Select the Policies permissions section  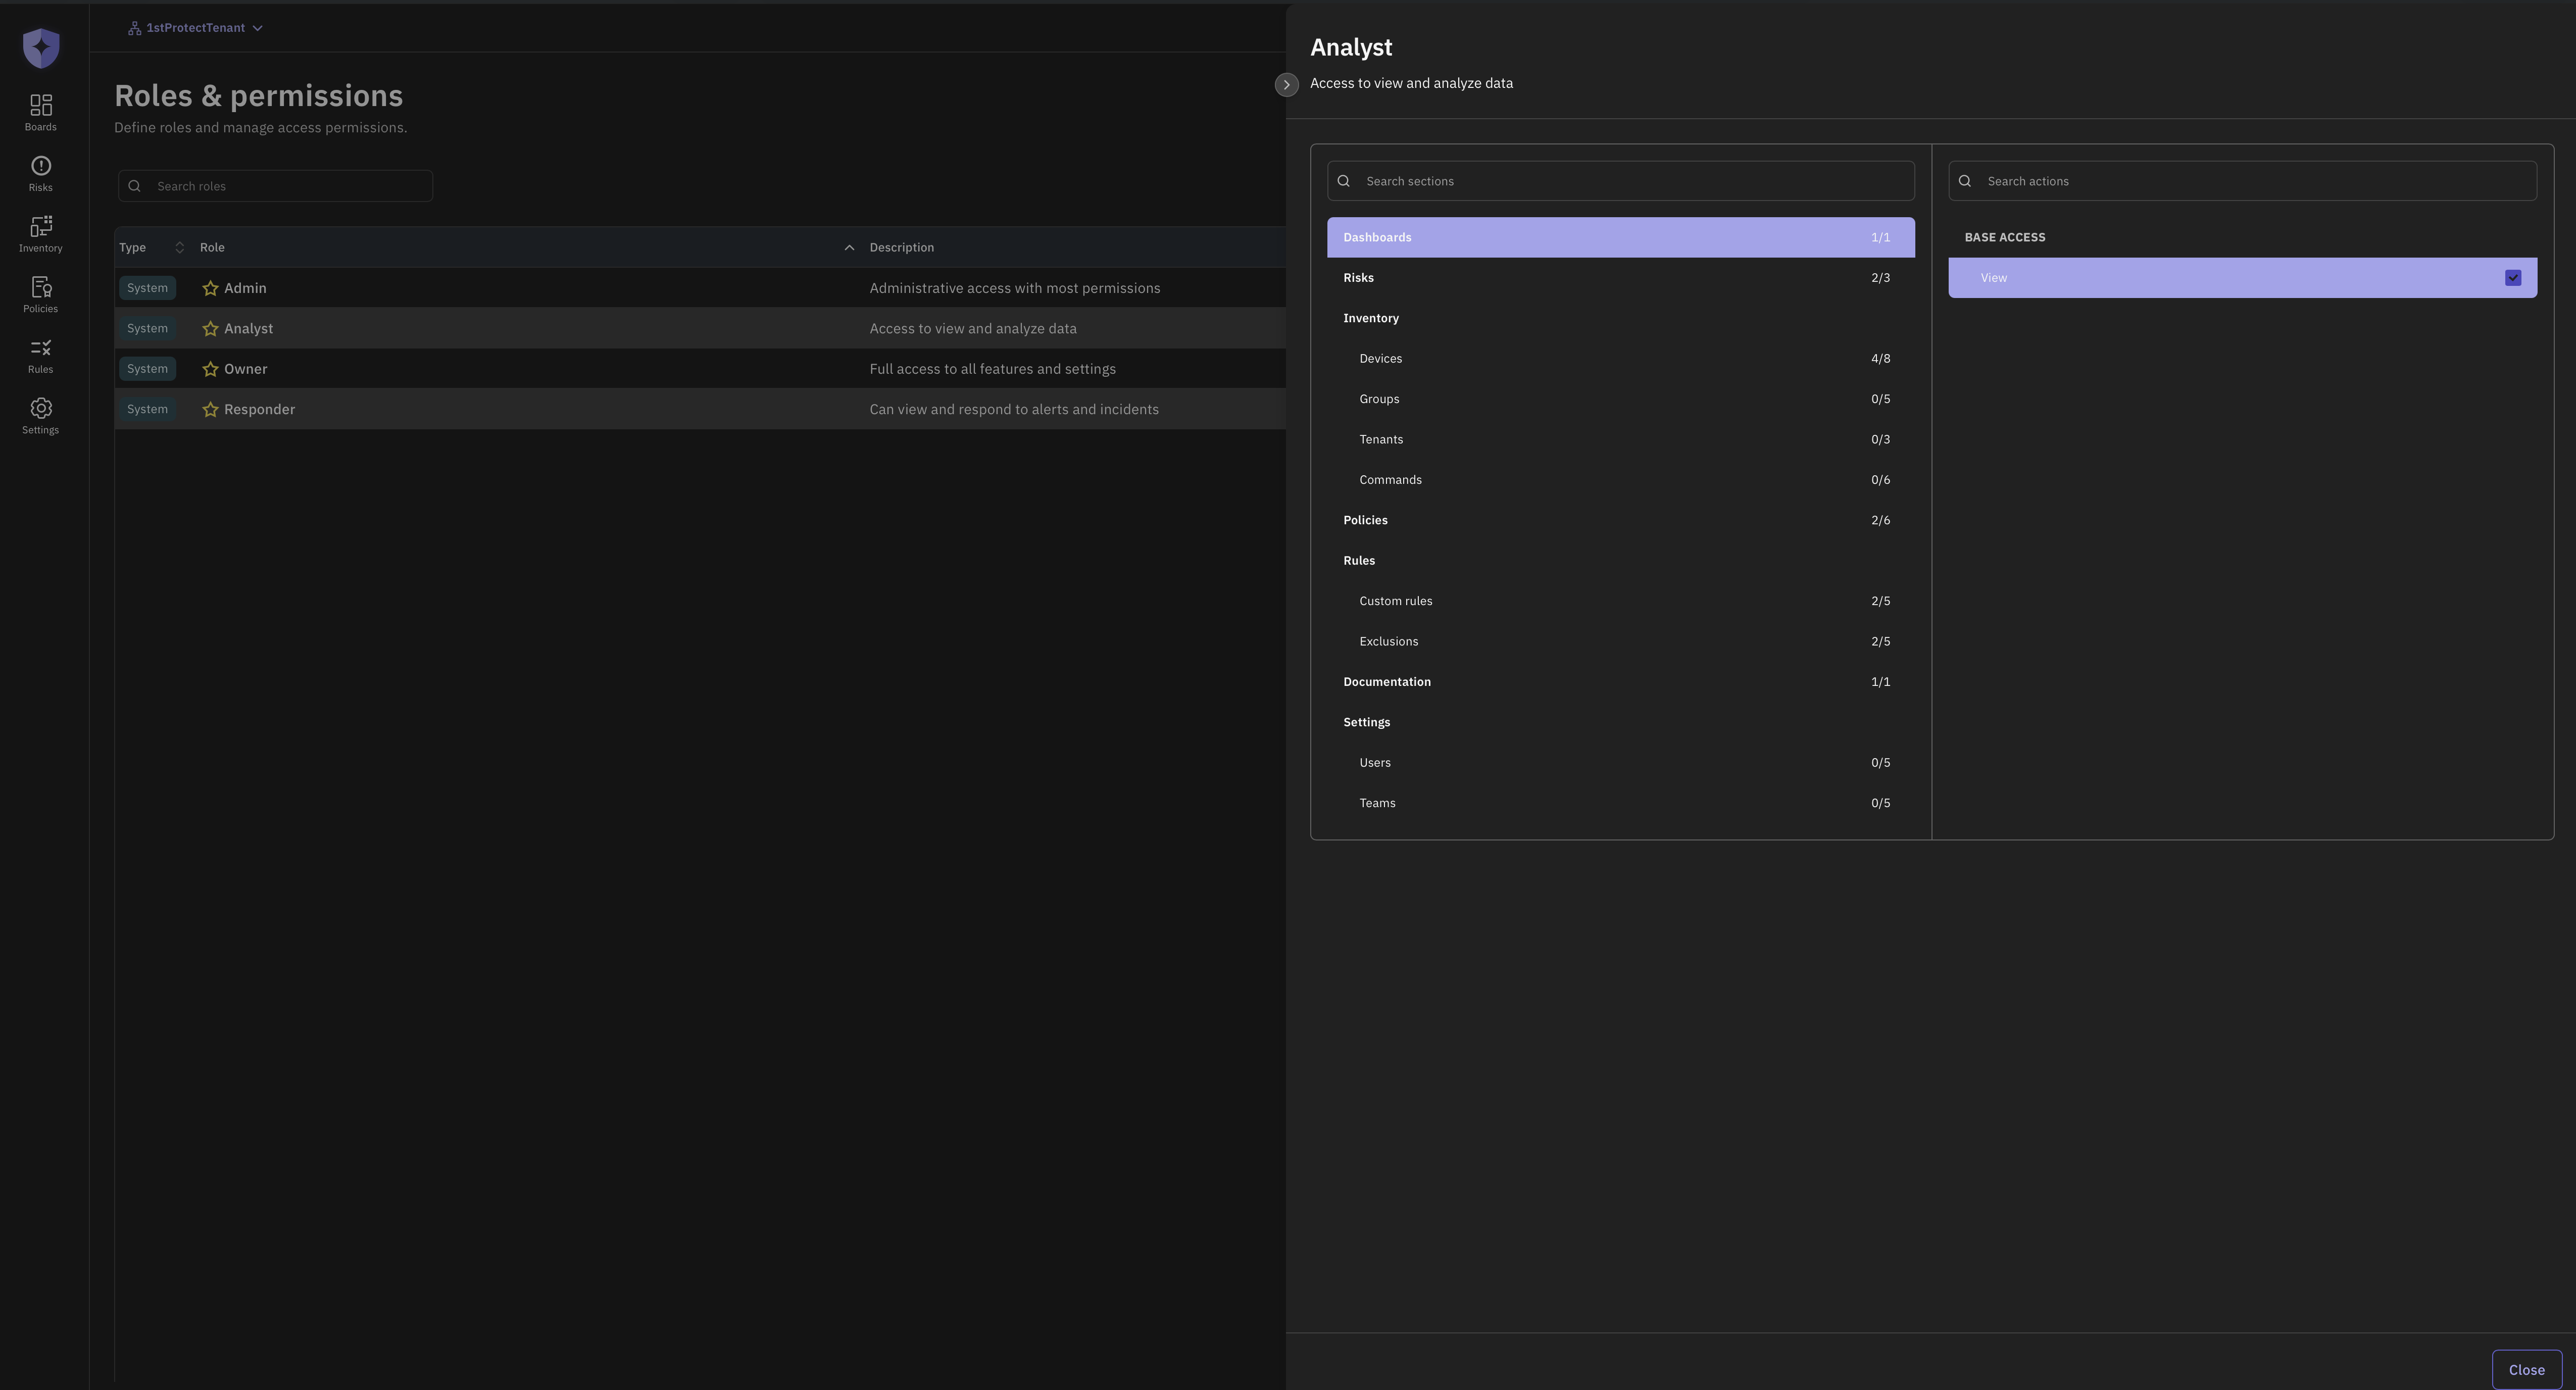pos(1621,520)
